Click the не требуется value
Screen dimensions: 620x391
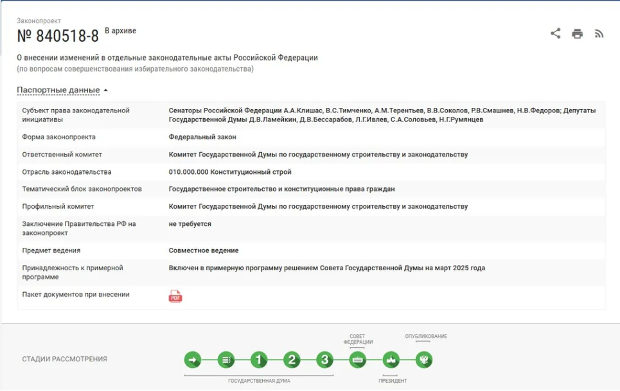(x=190, y=224)
